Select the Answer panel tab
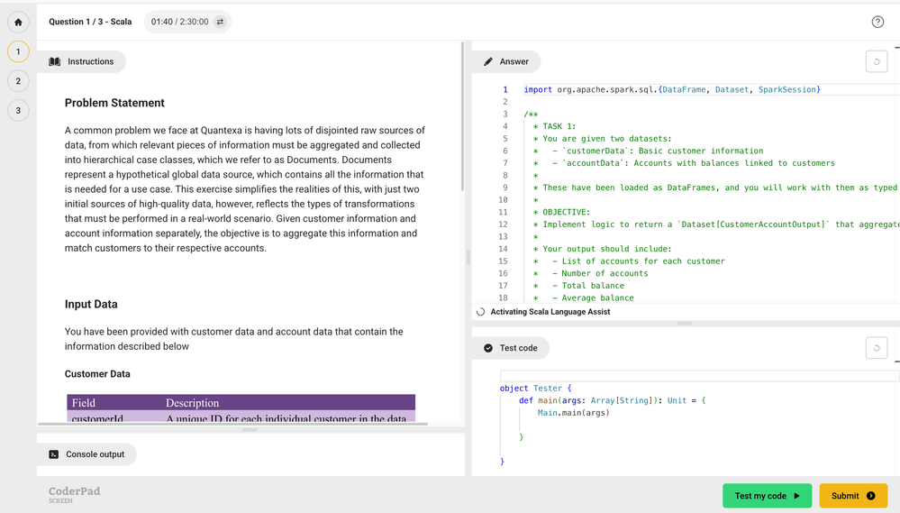 pyautogui.click(x=505, y=61)
